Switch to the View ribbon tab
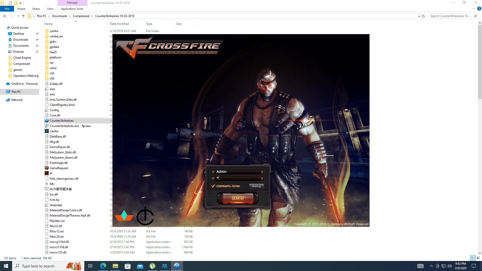The width and height of the screenshot is (482, 271). coord(50,9)
